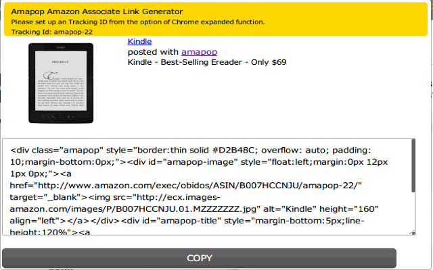Select the 'Tracking Id: amapop-22' text
The image size is (433, 270).
tap(52, 32)
